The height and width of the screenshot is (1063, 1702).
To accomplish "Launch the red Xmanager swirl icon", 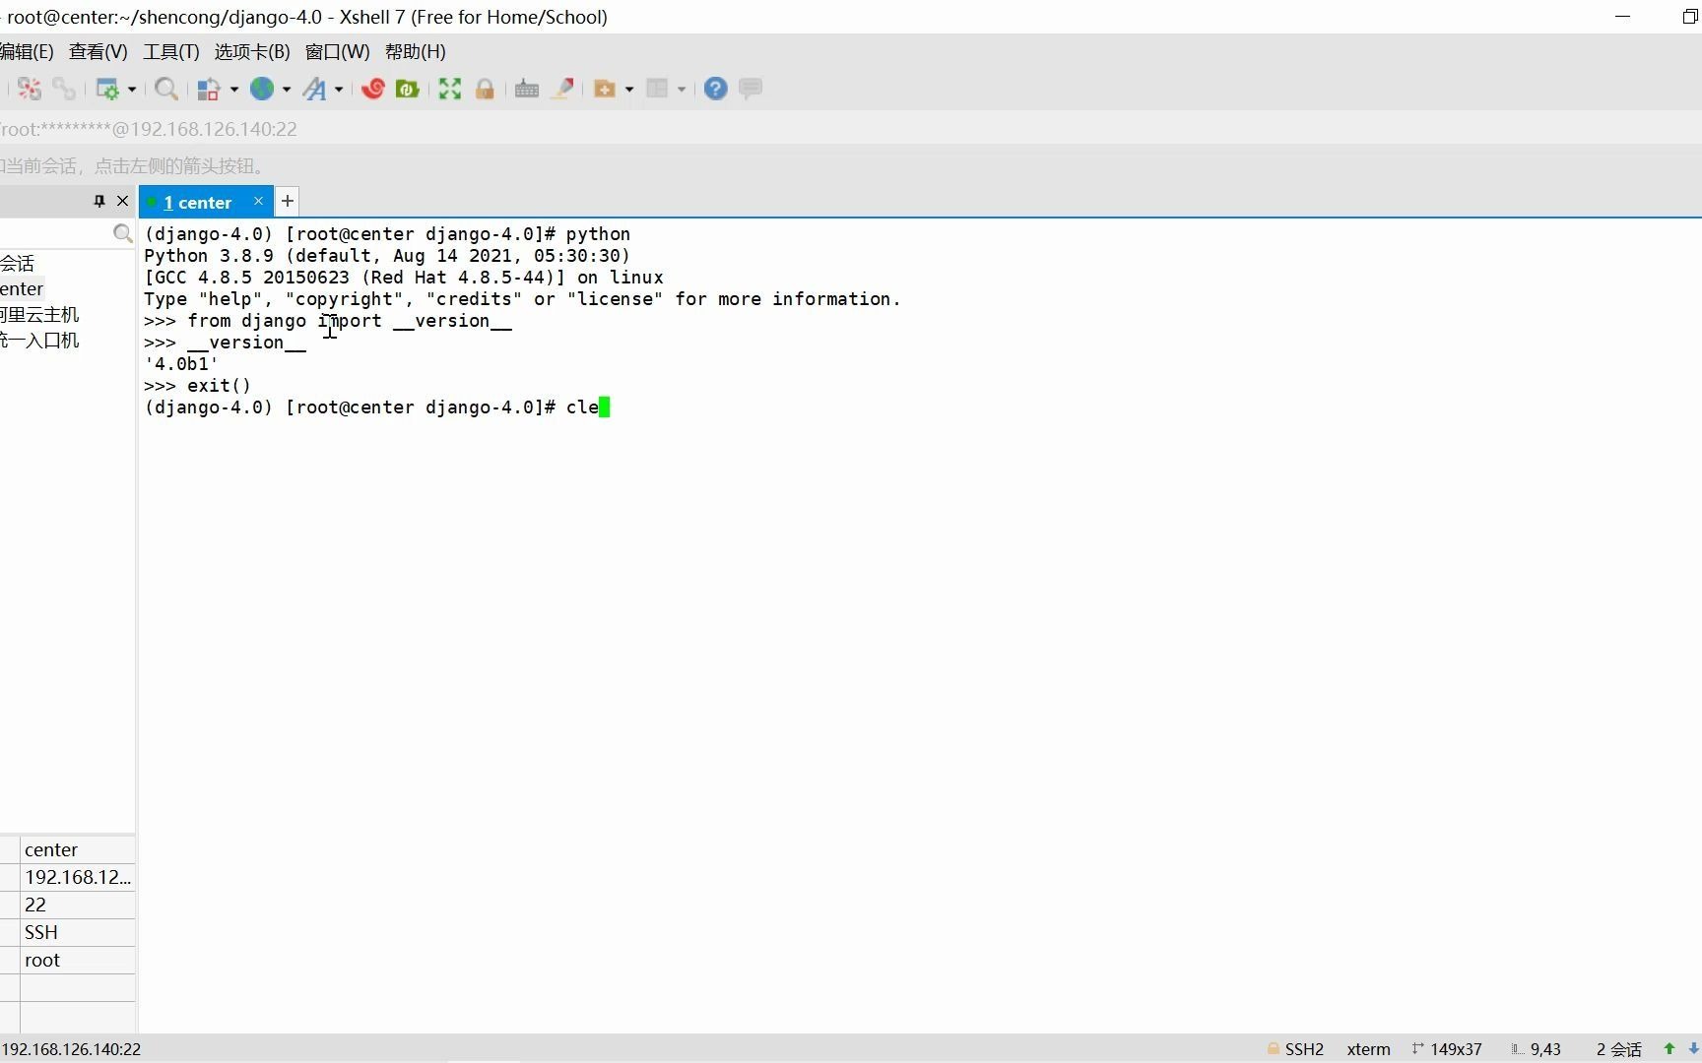I will [372, 90].
